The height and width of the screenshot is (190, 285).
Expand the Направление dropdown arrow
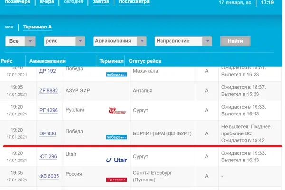(x=207, y=41)
